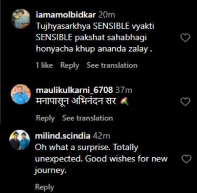Reply to the 'Oh what a surprise' comment
197x193 pixels.
(44, 187)
